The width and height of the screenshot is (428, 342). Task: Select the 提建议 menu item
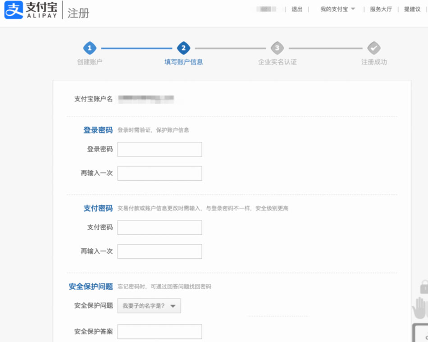click(x=411, y=9)
